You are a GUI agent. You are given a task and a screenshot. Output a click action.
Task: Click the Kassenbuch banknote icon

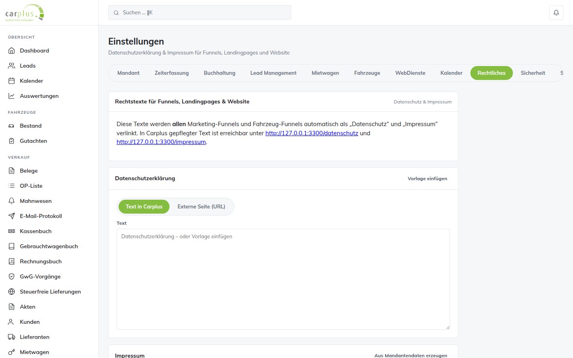12,231
